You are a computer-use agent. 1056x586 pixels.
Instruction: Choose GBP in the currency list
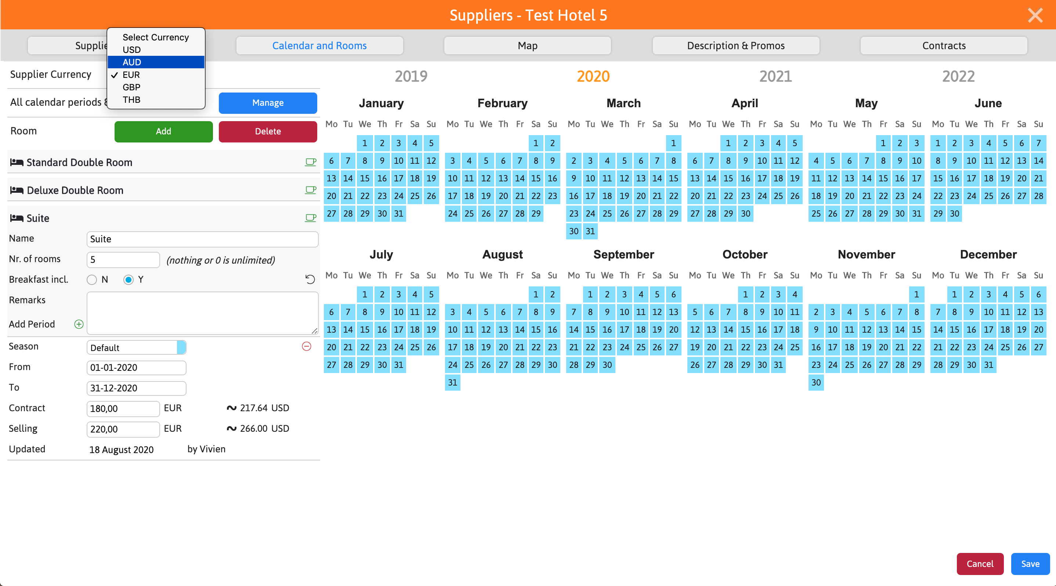coord(156,87)
